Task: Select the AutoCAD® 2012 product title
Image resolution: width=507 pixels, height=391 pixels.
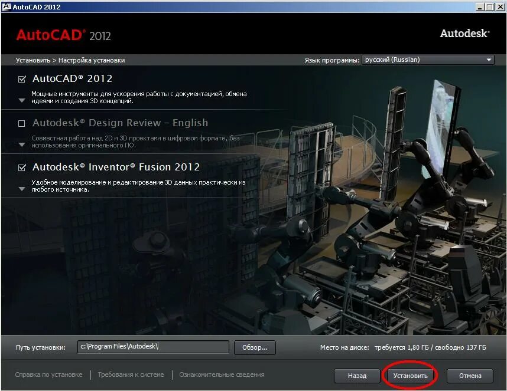Action: [x=73, y=78]
